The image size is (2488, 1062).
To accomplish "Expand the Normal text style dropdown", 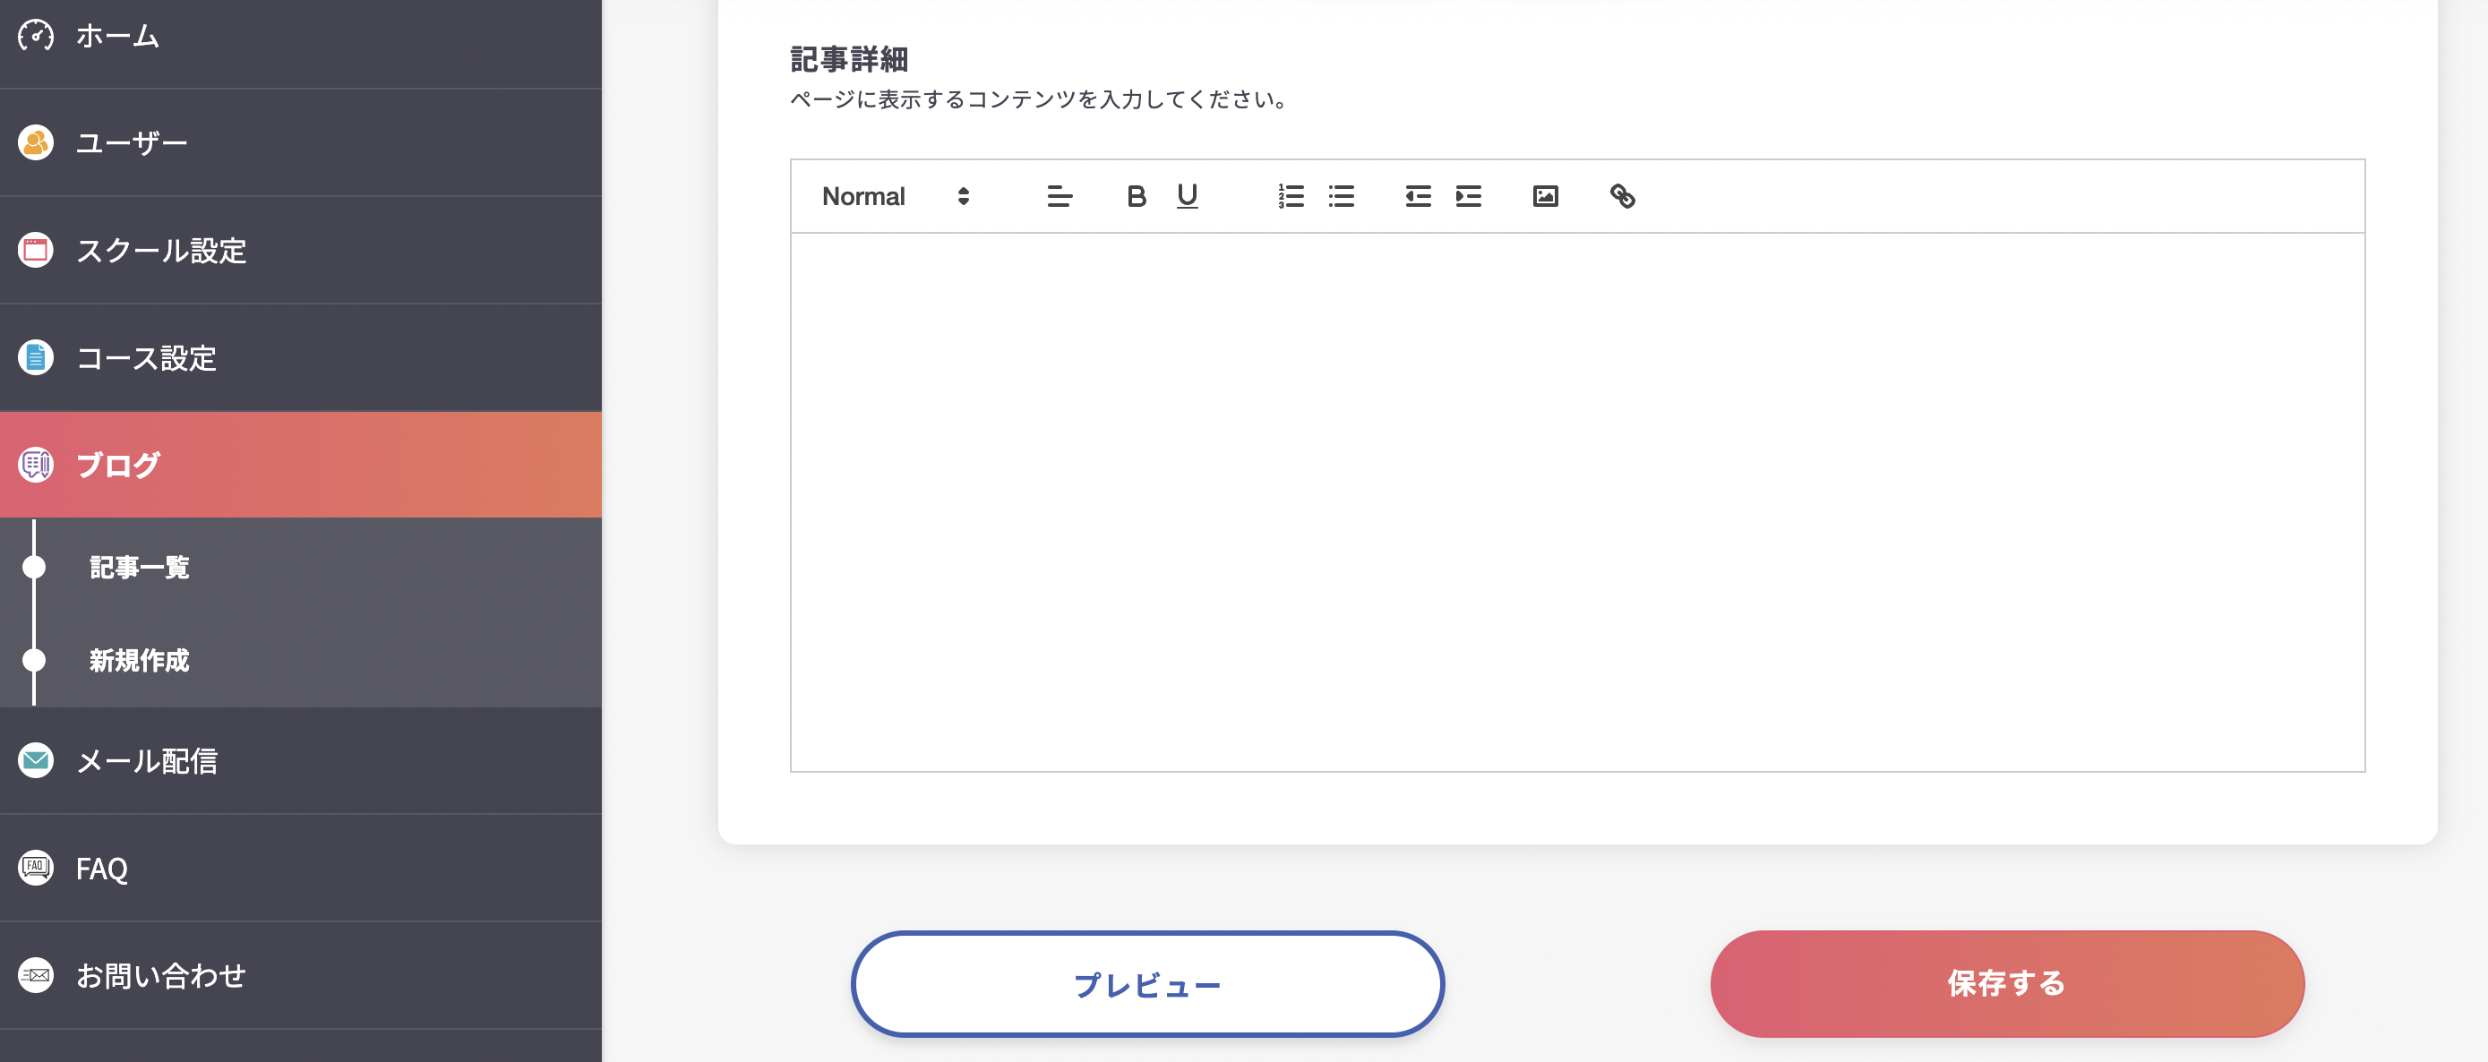I will point(892,193).
